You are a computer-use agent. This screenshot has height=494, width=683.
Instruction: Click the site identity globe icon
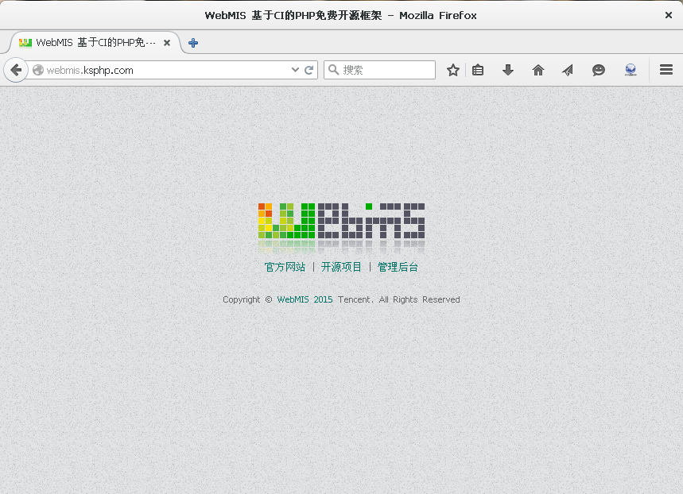(x=38, y=70)
